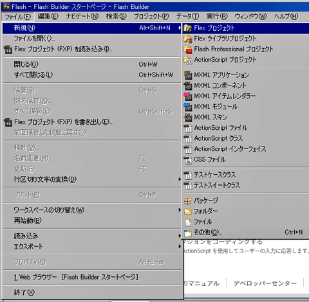
Task: Click the Alt+Shift+N shortcut text
Action: tap(154, 28)
